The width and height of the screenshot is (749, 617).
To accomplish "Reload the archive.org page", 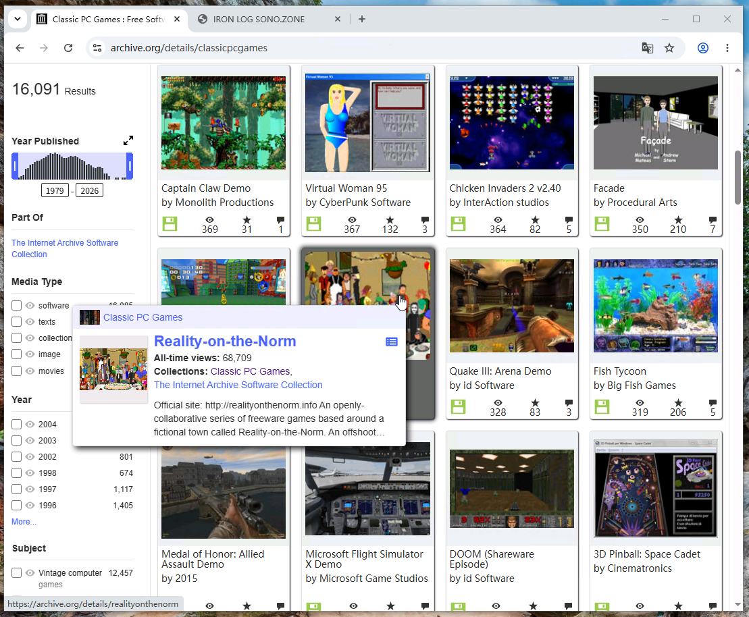I will [68, 48].
